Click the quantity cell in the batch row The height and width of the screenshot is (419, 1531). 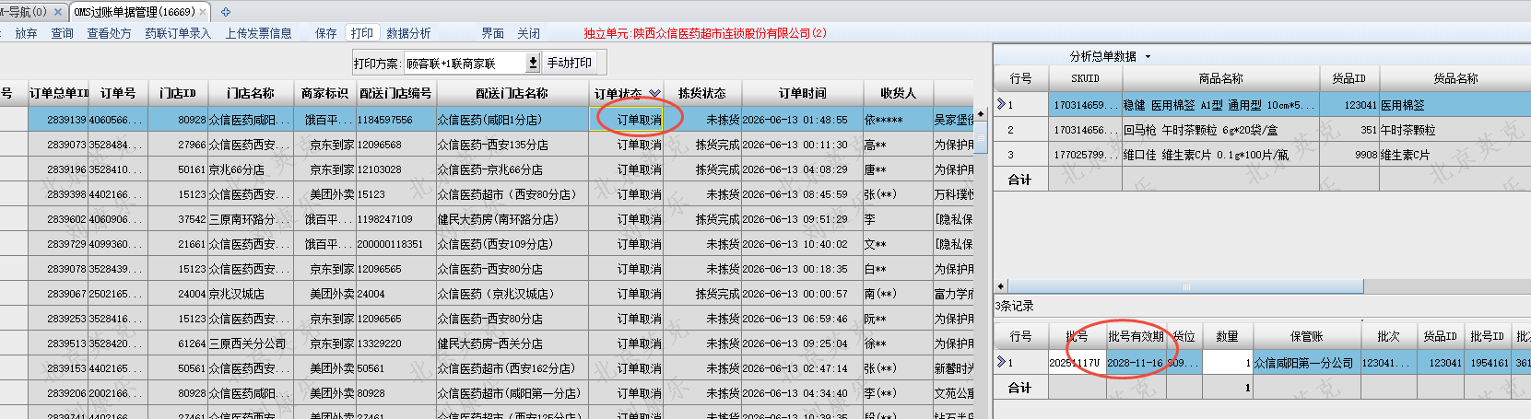click(1227, 363)
